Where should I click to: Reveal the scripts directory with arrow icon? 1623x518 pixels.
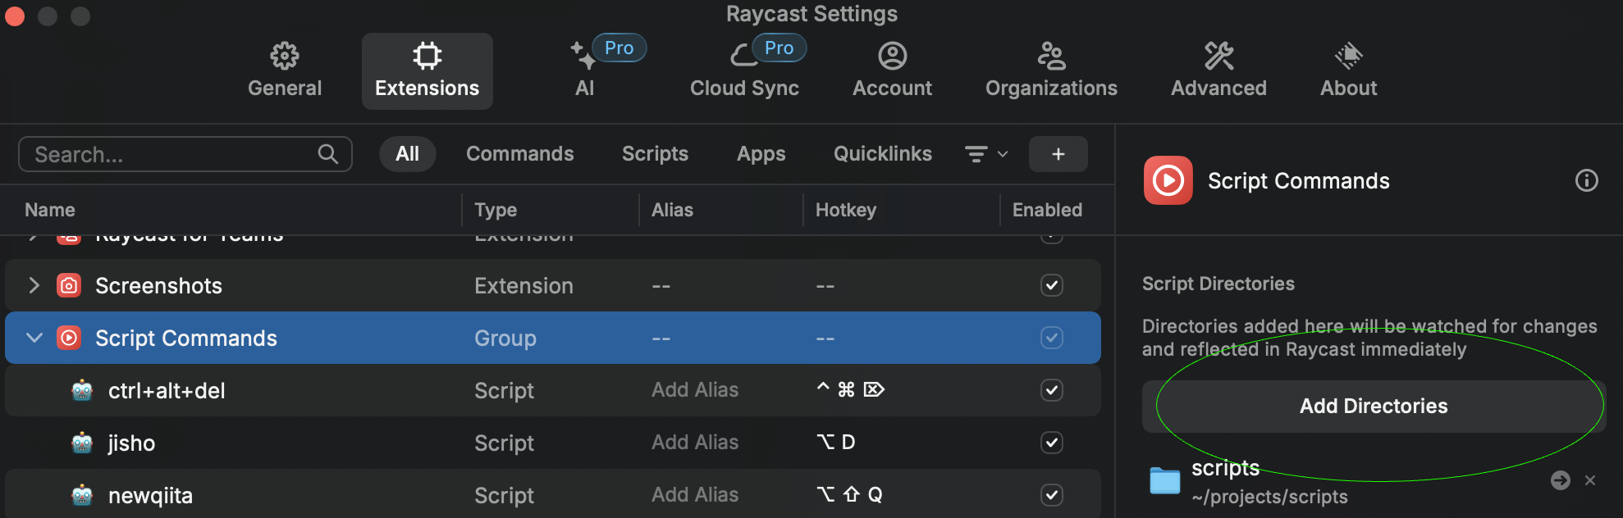(1561, 480)
